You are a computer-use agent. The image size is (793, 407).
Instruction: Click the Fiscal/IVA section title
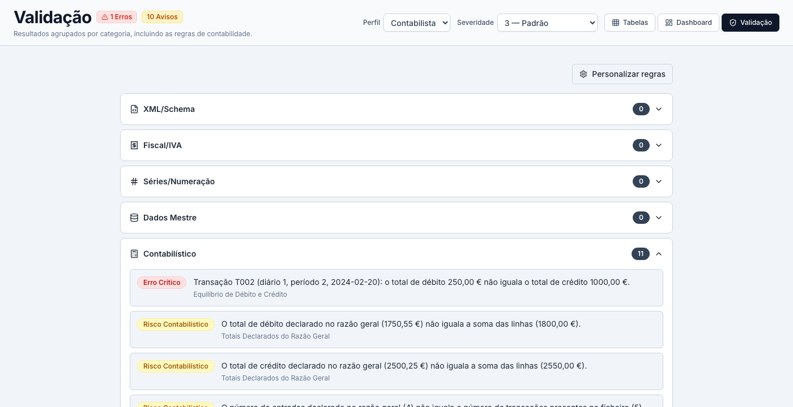[163, 145]
